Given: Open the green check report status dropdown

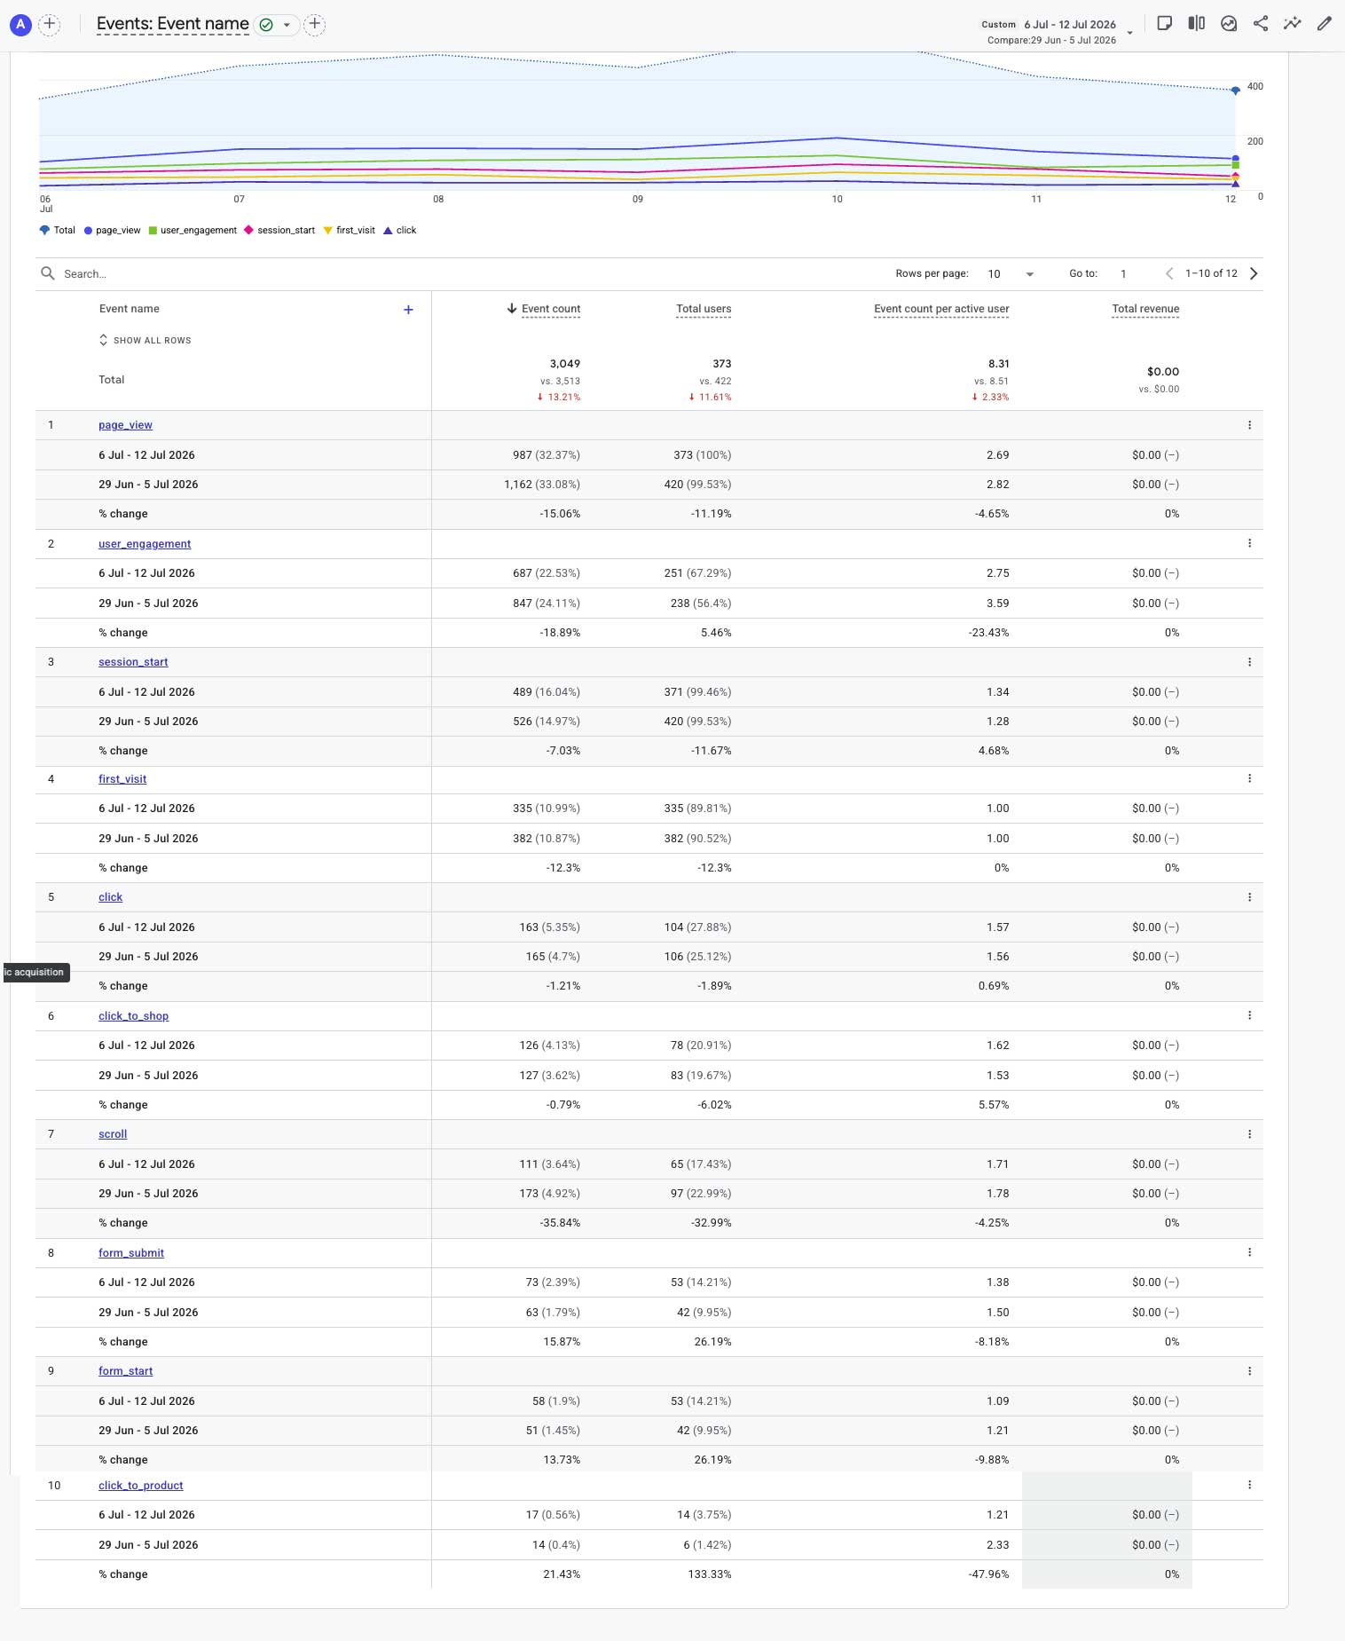Looking at the screenshot, I should [276, 25].
